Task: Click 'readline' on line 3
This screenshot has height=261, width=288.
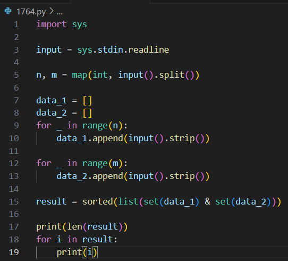Action: click(149, 50)
